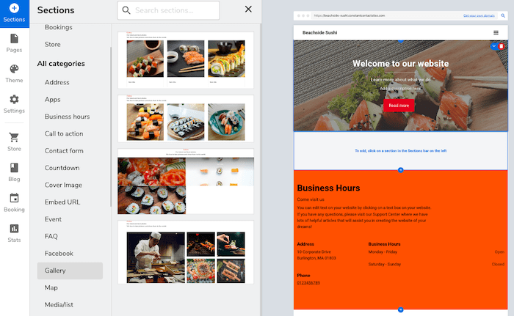The width and height of the screenshot is (514, 316).
Task: Select the Embed URL category
Action: (x=62, y=202)
